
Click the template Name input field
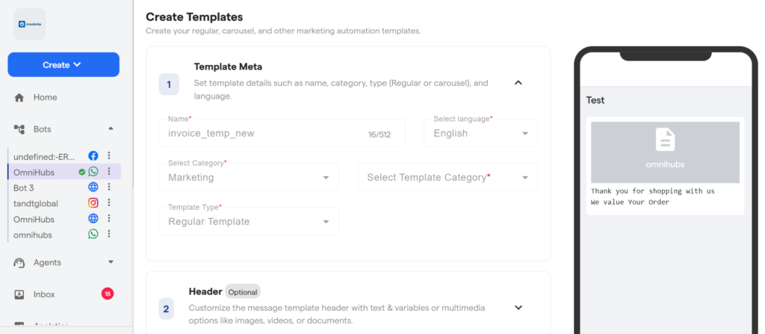pos(261,133)
